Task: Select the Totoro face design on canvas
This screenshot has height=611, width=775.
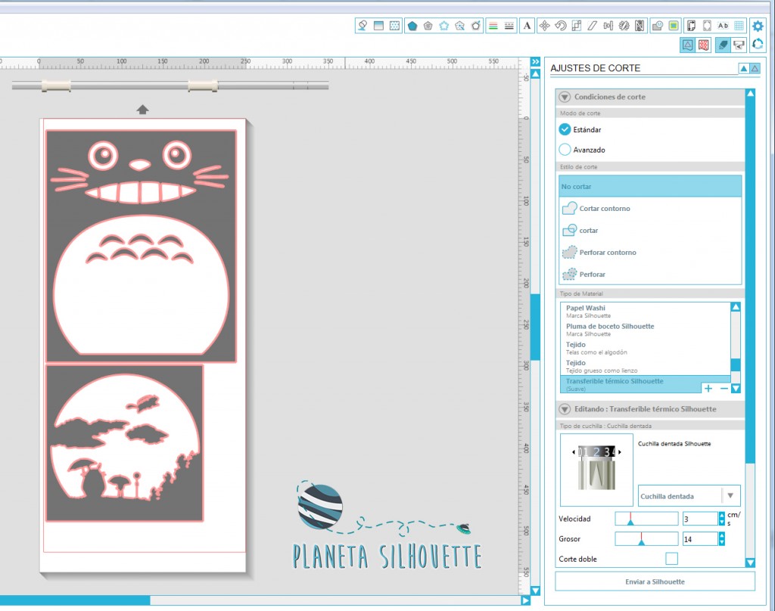Action: click(141, 246)
